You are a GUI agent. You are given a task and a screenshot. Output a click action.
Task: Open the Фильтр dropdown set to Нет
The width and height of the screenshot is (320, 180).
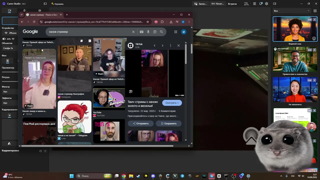coord(10,92)
